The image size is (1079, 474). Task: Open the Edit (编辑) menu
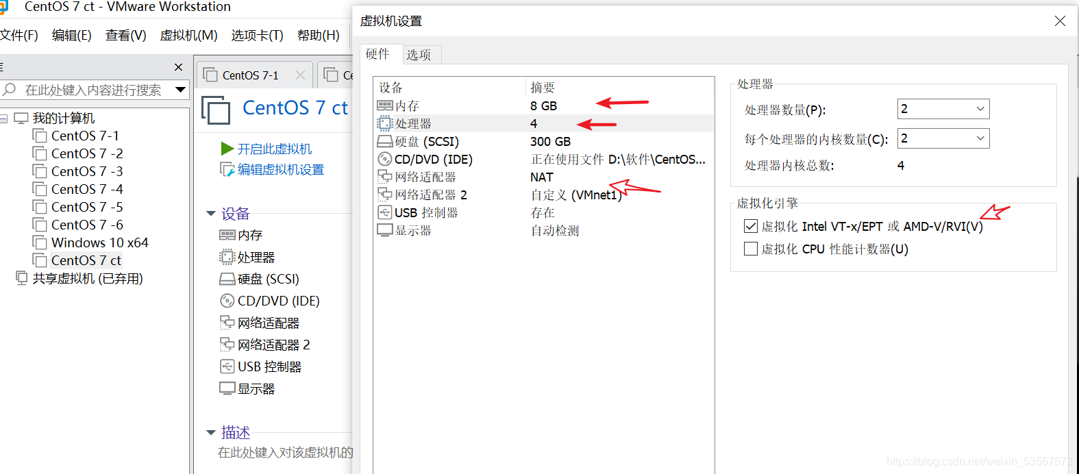(x=72, y=35)
